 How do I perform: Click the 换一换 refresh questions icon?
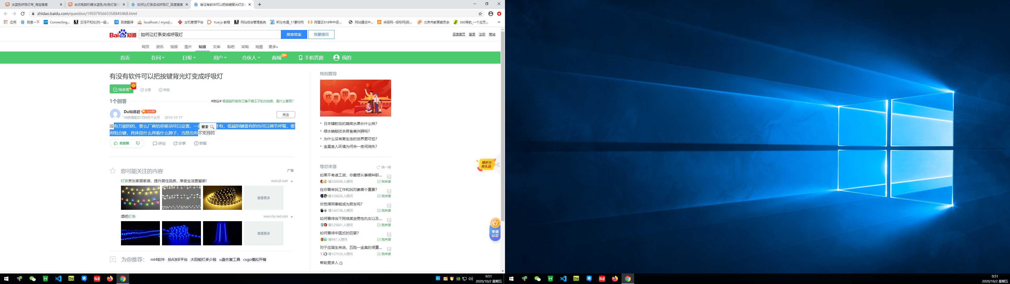coord(378,168)
